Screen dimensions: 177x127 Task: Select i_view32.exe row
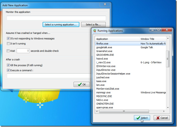tap(130, 62)
